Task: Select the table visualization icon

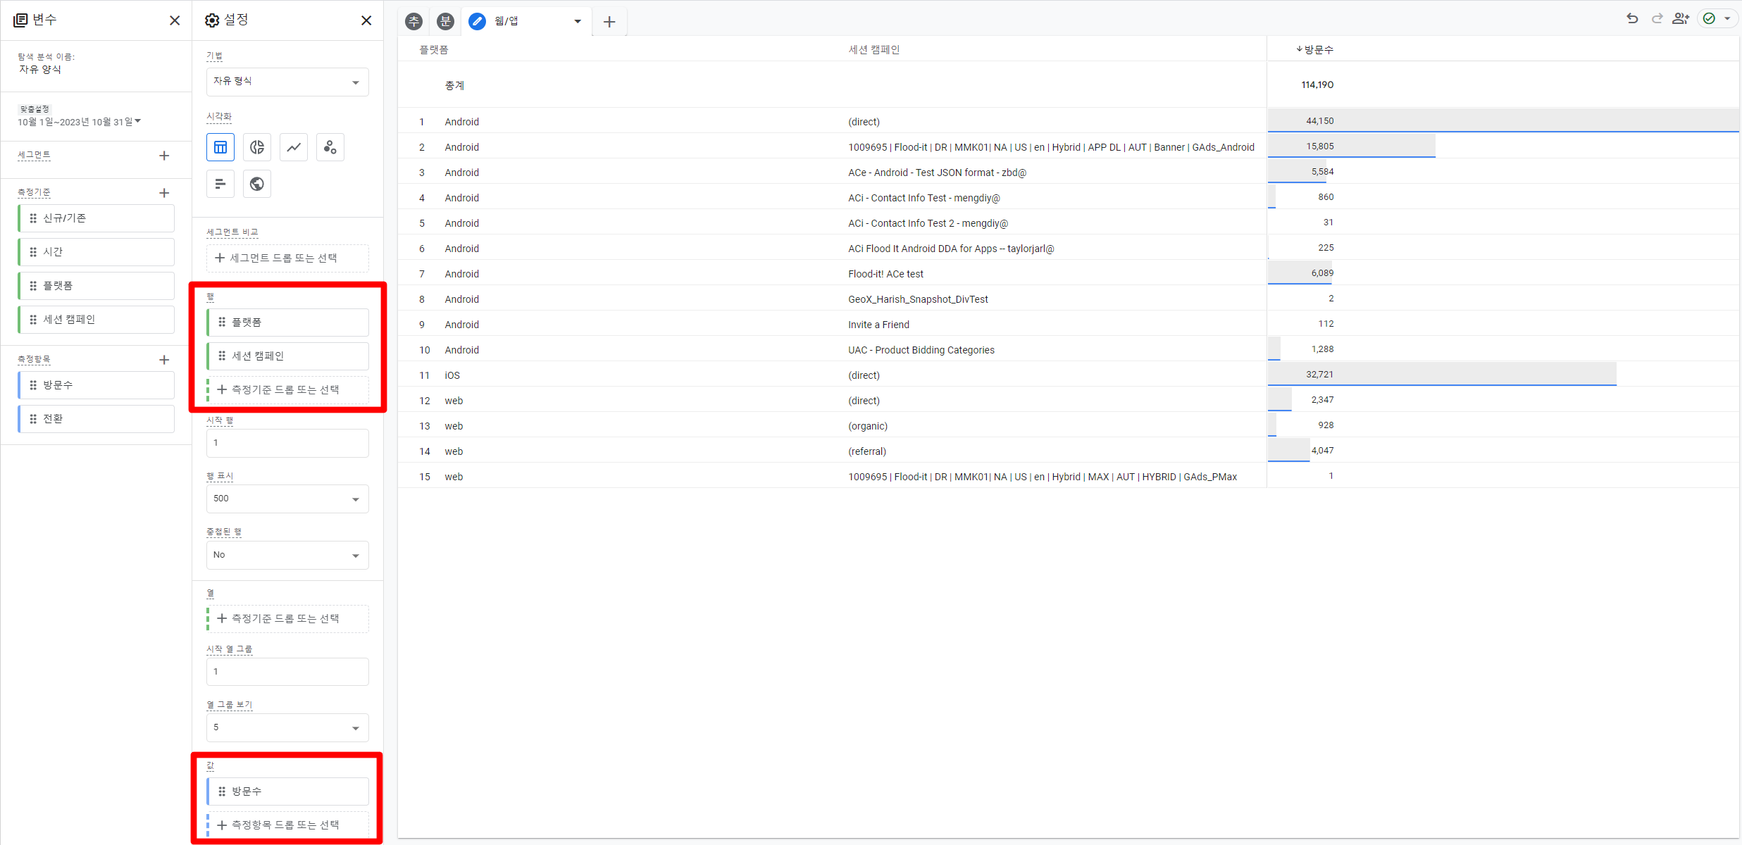Action: [220, 147]
